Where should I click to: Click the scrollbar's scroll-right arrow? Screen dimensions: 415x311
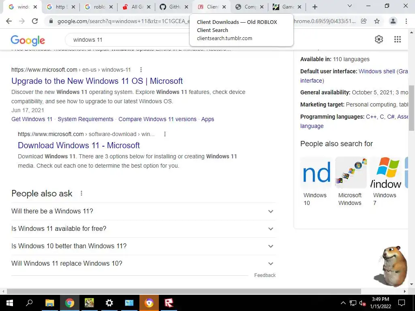tap(405, 291)
